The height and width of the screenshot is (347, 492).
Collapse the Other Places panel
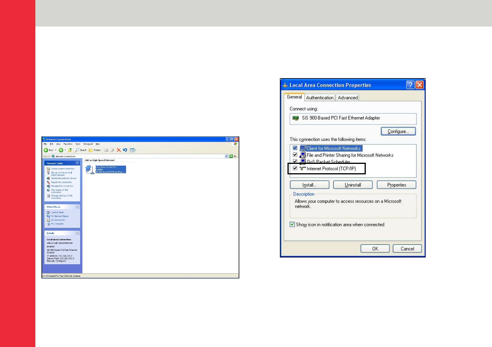[x=77, y=206]
